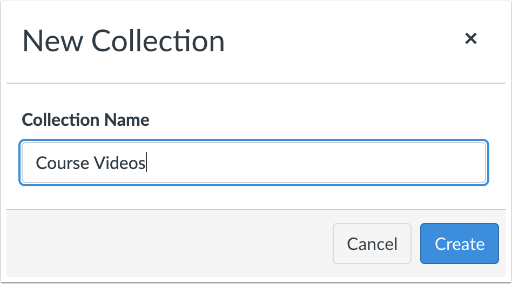
Task: Click empty area of Collection Name input
Action: click(324, 163)
